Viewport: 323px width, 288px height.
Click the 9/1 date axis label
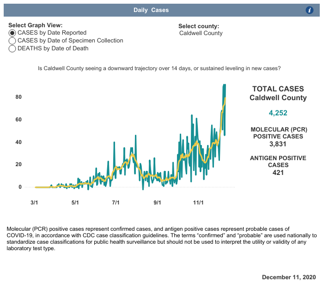click(157, 202)
